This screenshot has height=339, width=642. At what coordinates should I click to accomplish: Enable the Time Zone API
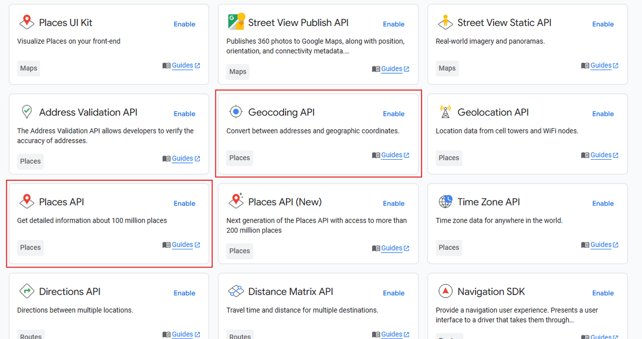603,204
